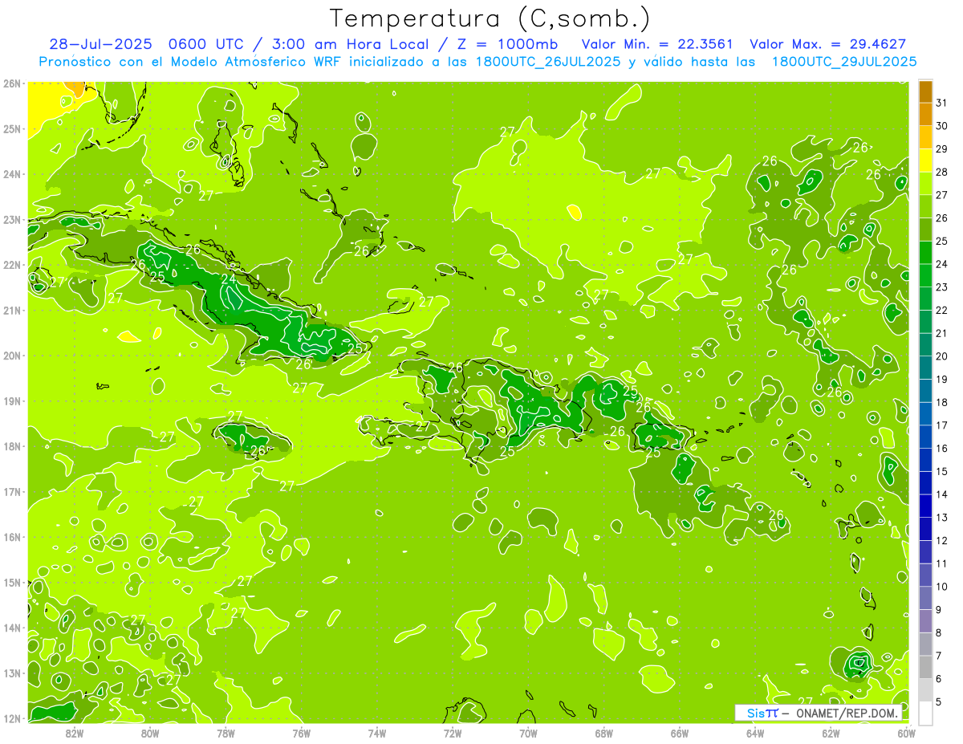Click 'Valor Max. = 29.4627' readout
The width and height of the screenshot is (963, 744).
pyautogui.click(x=828, y=44)
